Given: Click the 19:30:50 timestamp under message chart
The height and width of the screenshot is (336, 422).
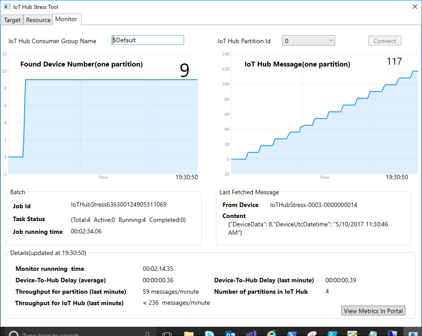Looking at the screenshot, I should (x=397, y=177).
